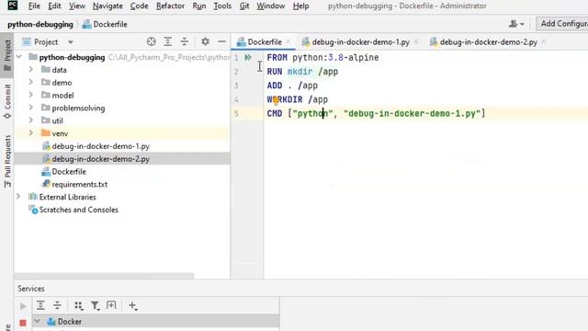Close the debug-in-docker-demo-1.py tab
This screenshot has width=588, height=331.
coord(416,42)
